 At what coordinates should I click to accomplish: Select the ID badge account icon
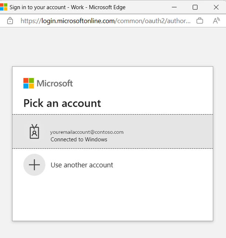(34, 132)
